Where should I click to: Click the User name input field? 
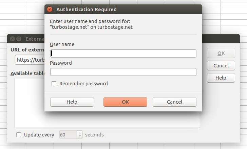point(123,54)
